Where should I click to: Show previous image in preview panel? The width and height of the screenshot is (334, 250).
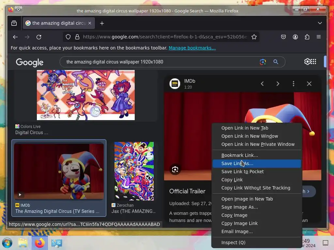pyautogui.click(x=262, y=84)
